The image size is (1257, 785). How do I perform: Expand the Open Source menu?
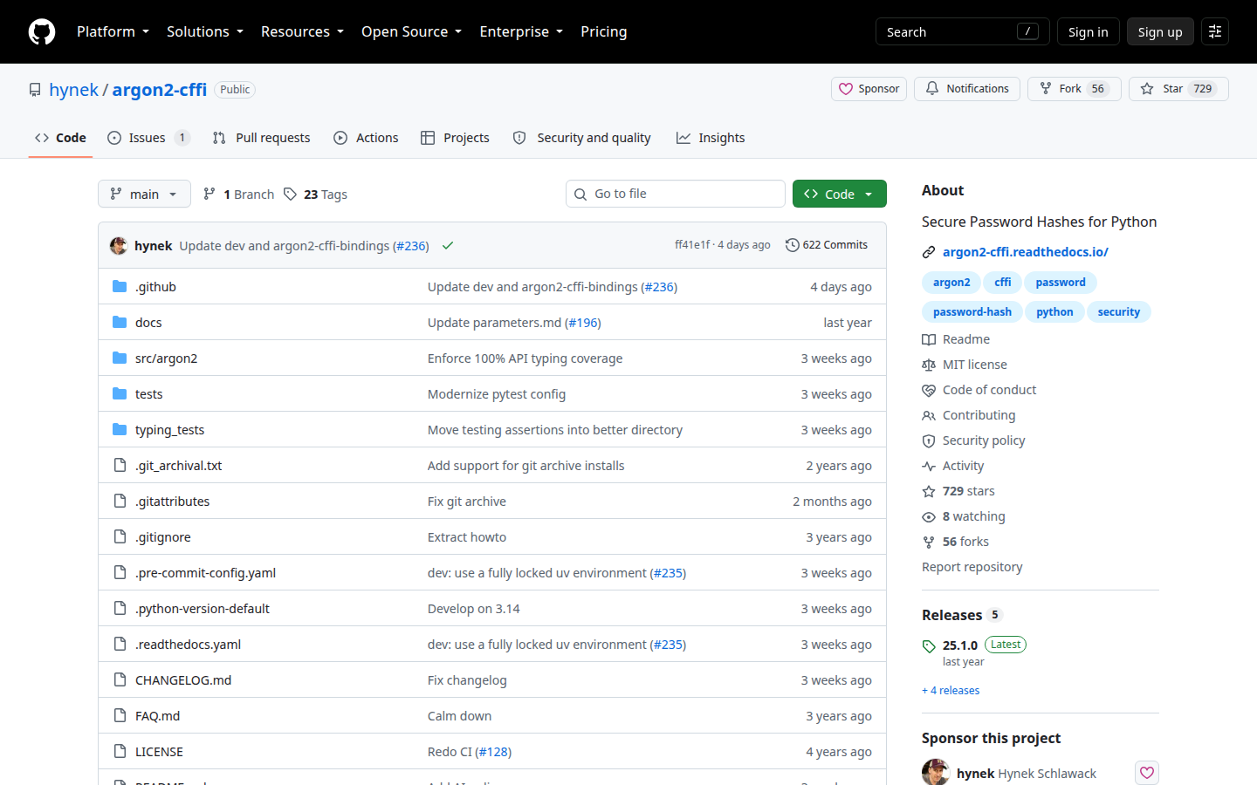[411, 31]
